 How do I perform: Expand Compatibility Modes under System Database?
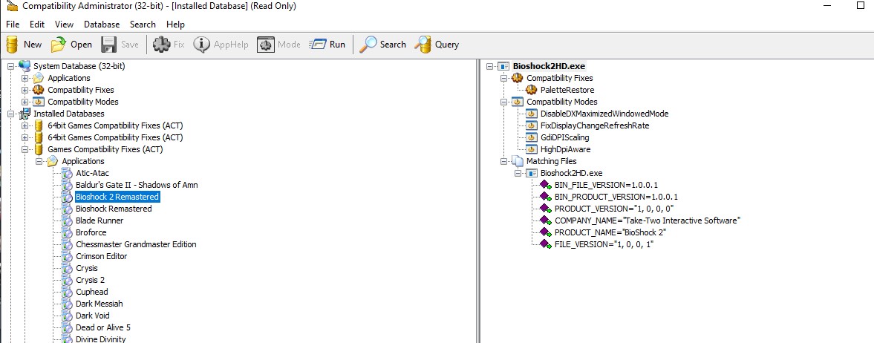click(25, 102)
